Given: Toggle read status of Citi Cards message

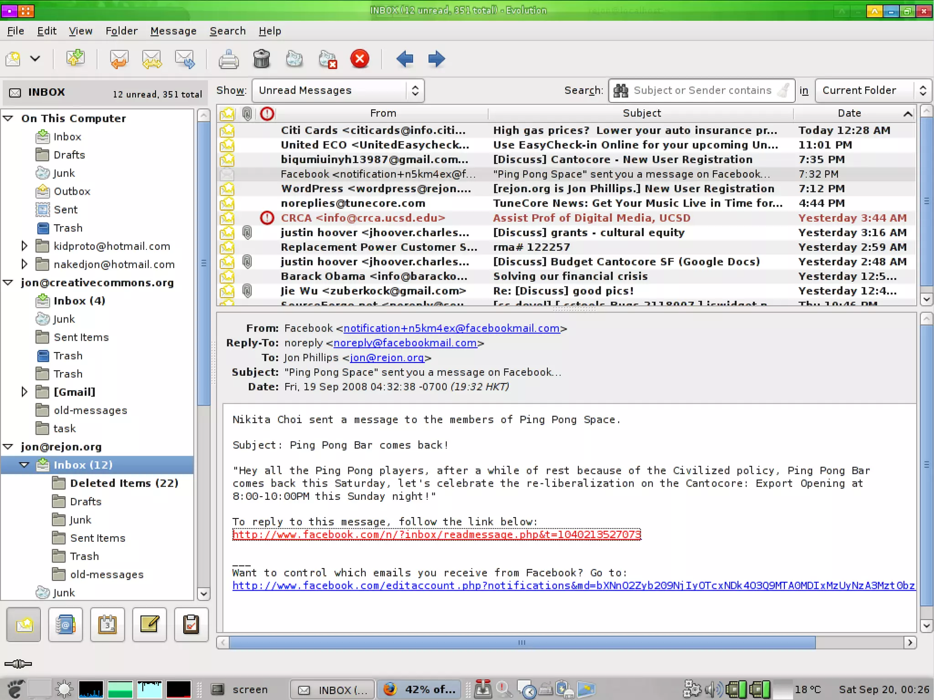Looking at the screenshot, I should tap(227, 130).
